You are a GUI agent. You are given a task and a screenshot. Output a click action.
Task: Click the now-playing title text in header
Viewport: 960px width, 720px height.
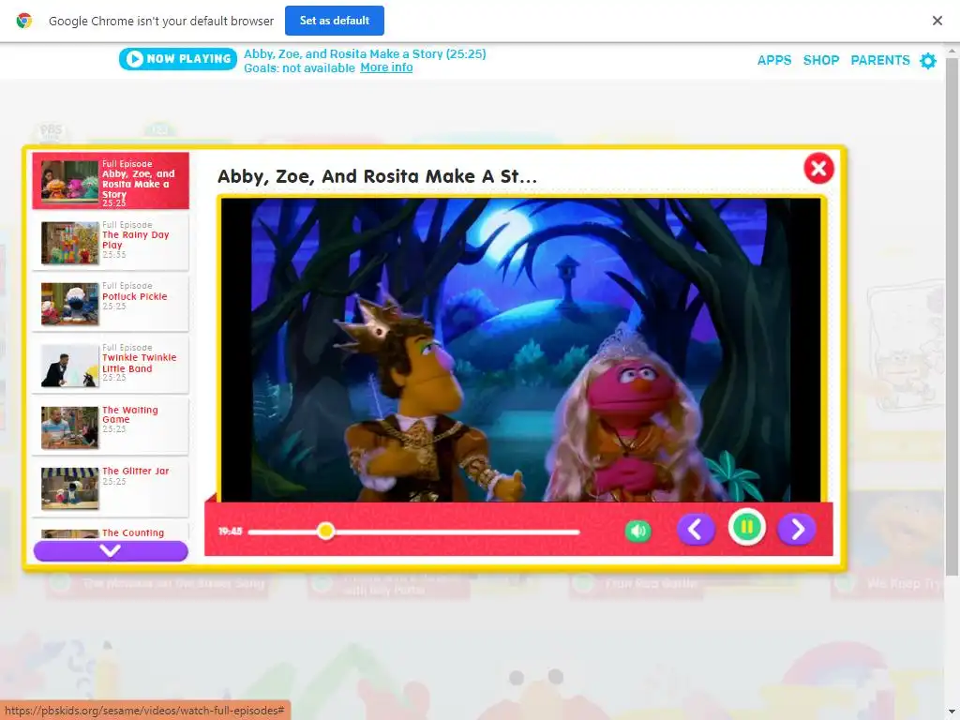(x=365, y=53)
